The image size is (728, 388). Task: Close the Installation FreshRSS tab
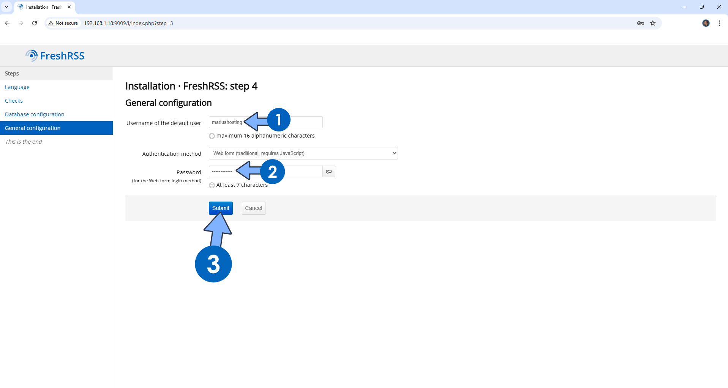click(69, 7)
